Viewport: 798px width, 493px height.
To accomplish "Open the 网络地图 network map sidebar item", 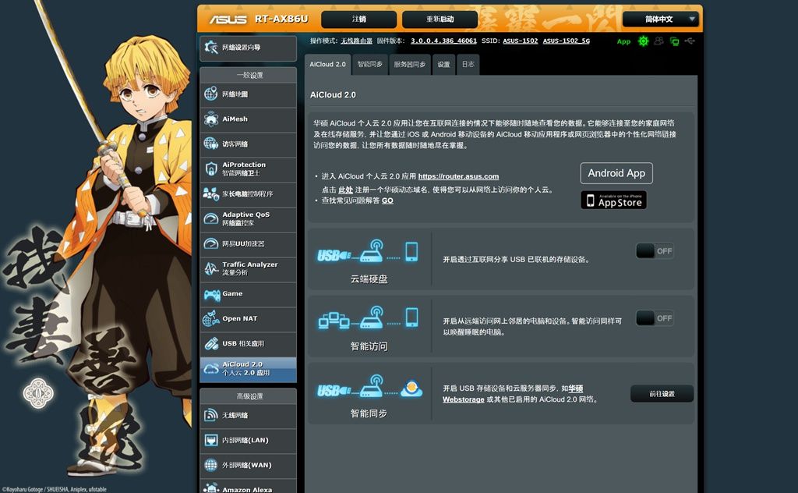I will (248, 94).
